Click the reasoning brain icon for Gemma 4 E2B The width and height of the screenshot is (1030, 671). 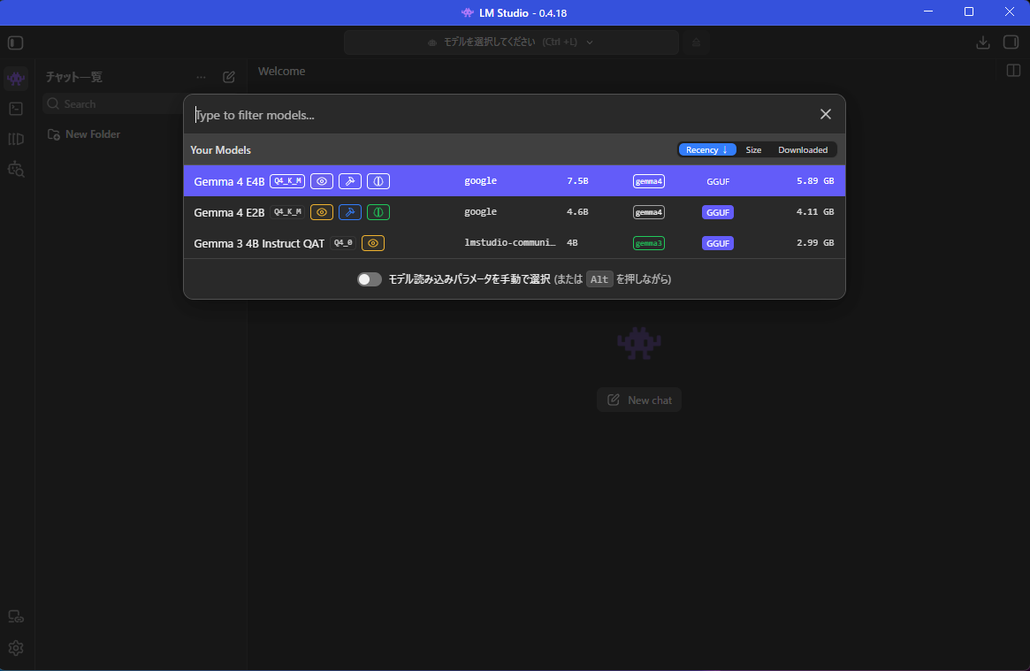click(378, 212)
